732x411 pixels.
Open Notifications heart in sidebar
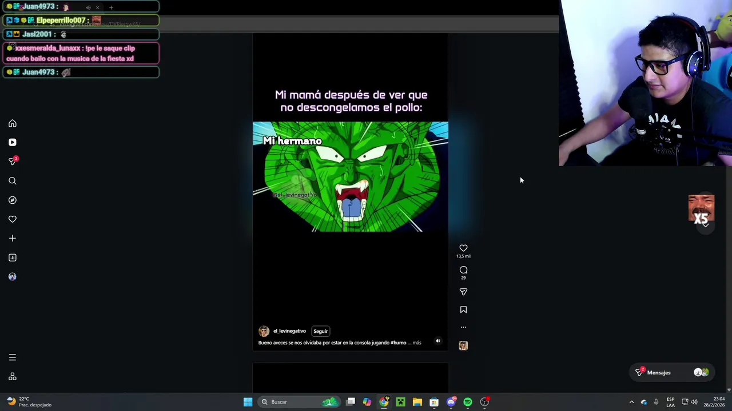pyautogui.click(x=13, y=219)
